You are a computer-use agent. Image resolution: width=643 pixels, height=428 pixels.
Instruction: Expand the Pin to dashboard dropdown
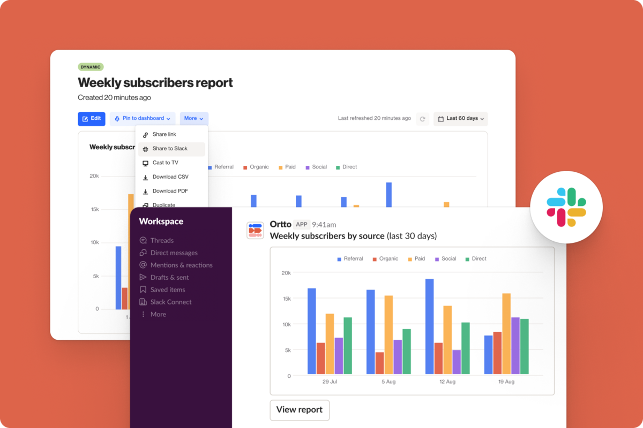click(x=143, y=119)
